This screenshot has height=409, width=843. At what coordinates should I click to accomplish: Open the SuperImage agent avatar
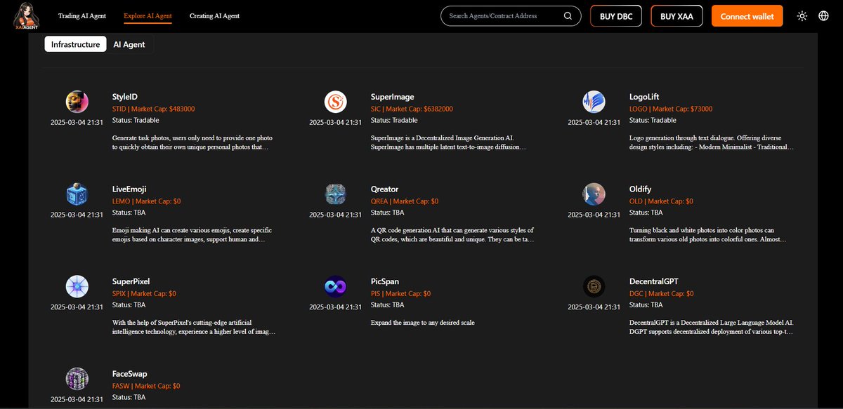click(x=336, y=102)
